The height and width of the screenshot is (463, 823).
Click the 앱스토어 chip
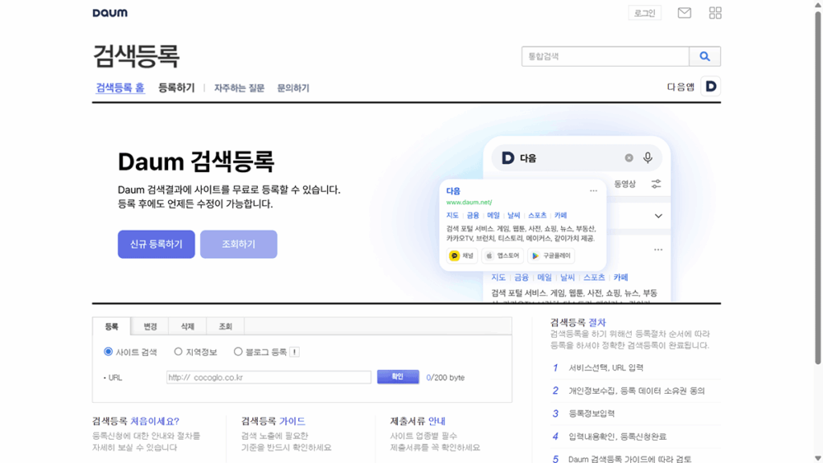point(502,256)
